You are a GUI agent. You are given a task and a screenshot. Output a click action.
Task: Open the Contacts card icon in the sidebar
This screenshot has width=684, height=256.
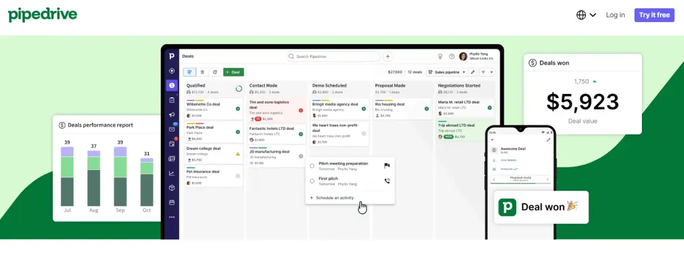pyautogui.click(x=172, y=159)
